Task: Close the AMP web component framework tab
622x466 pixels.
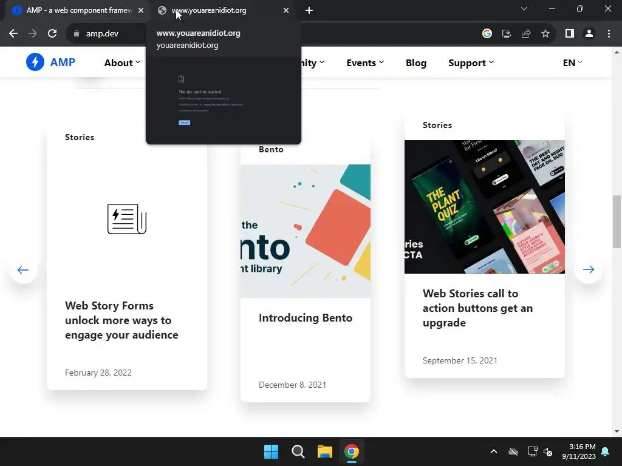Action: pyautogui.click(x=141, y=10)
